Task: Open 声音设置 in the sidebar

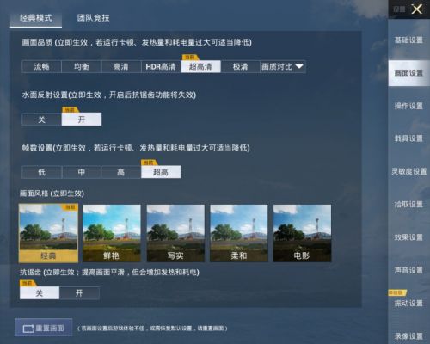Action: (408, 270)
